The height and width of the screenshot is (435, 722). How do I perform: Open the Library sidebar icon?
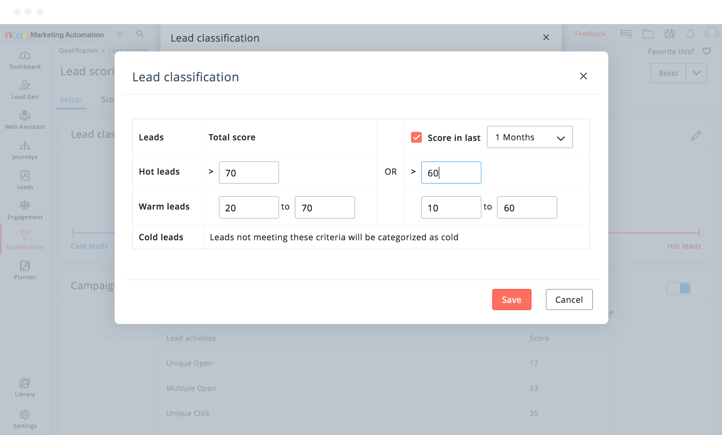pos(25,388)
